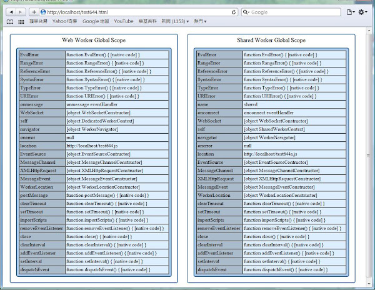Open the settings gear menu

point(362,12)
